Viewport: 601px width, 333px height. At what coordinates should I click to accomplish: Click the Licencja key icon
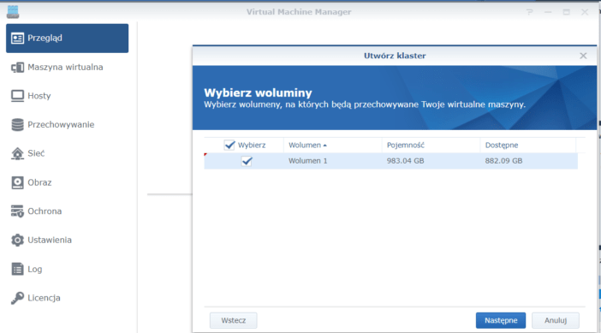pyautogui.click(x=17, y=298)
